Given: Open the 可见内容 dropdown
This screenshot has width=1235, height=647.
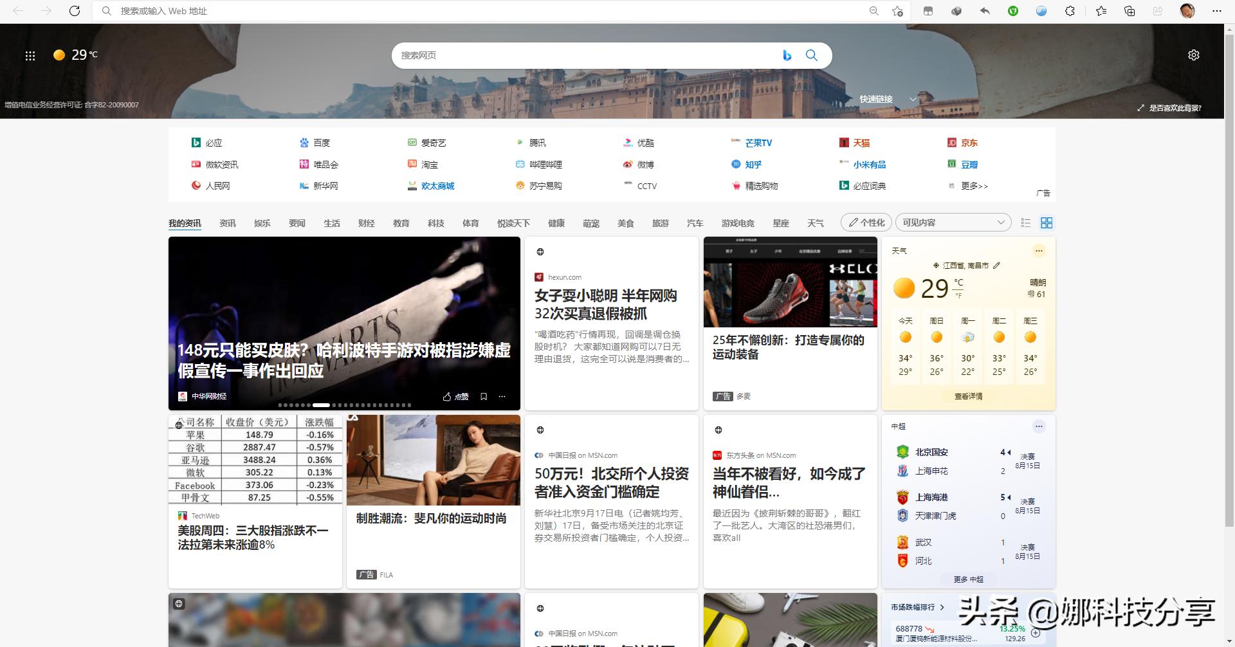Looking at the screenshot, I should point(953,222).
